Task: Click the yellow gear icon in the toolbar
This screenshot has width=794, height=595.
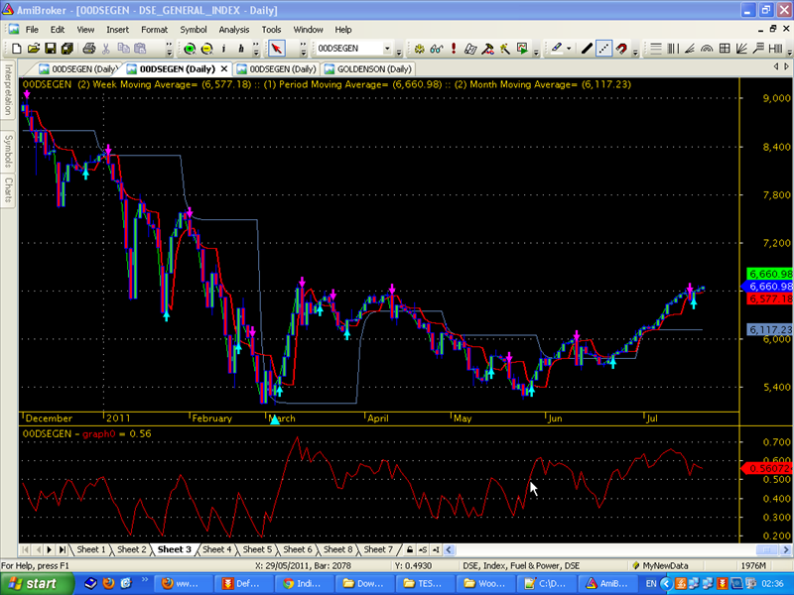Action: coord(419,49)
